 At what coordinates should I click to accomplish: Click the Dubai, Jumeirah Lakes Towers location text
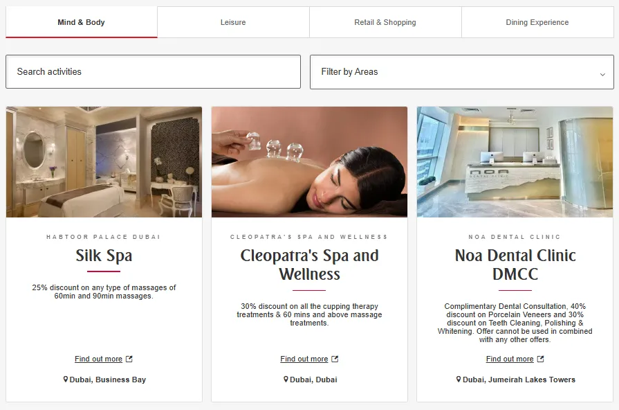pos(519,380)
